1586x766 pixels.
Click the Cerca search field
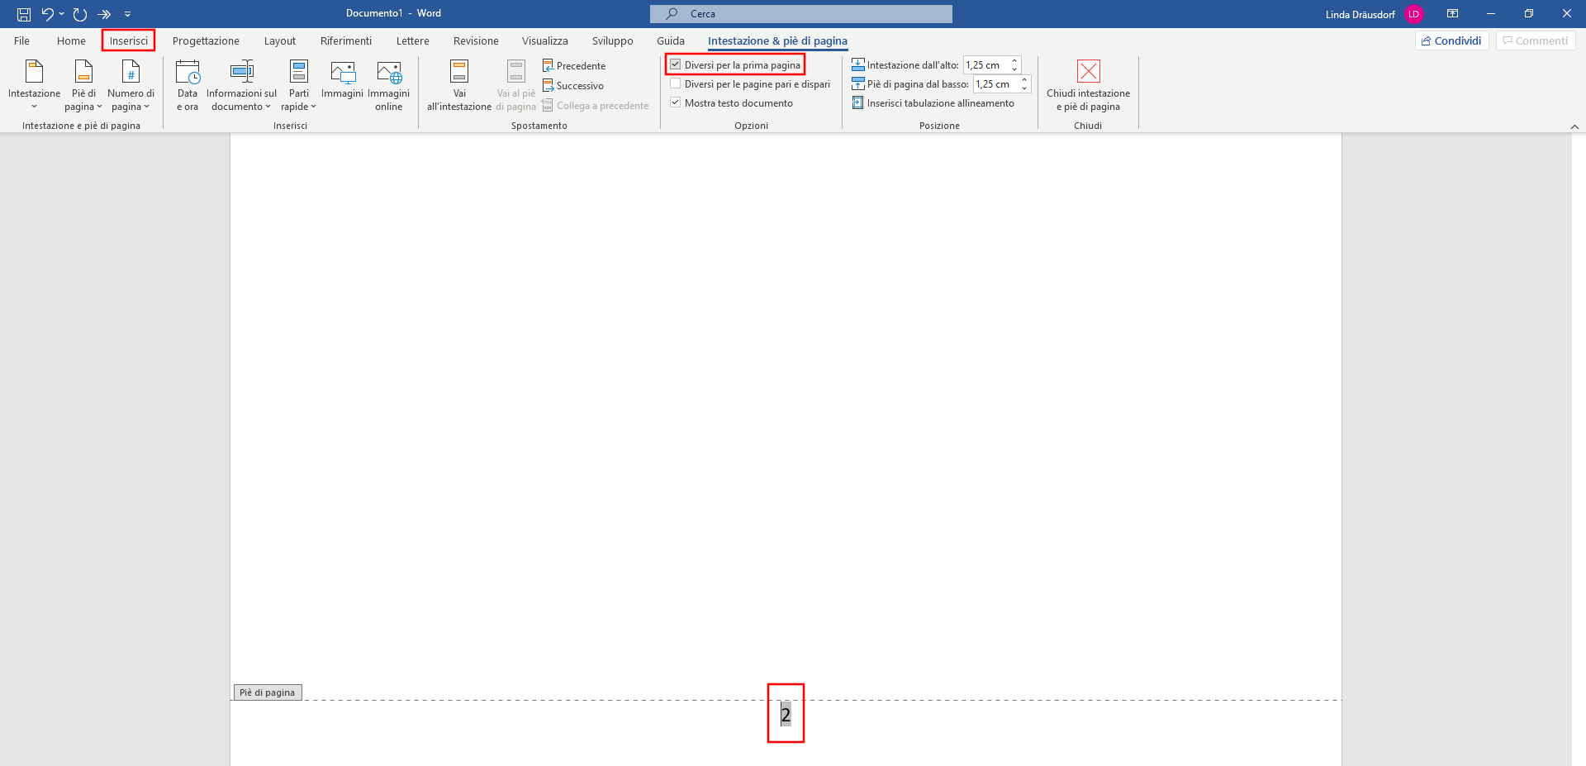coord(800,14)
